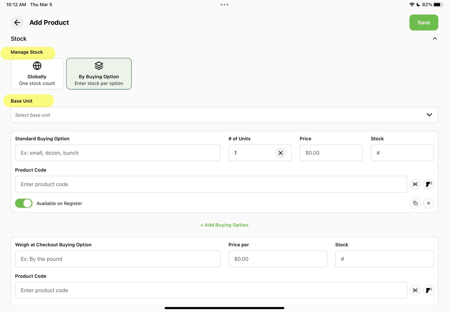The image size is (449, 312).
Task: Tap scanner gun icon for standard option
Action: [x=428, y=184]
